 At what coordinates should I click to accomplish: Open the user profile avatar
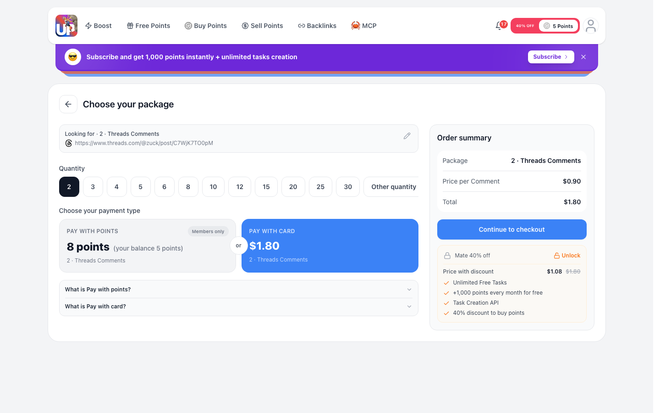tap(591, 26)
